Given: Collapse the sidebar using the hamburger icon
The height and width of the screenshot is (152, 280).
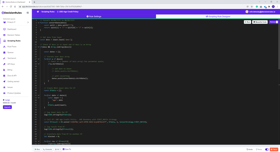Looking at the screenshot, I should pos(28,13).
